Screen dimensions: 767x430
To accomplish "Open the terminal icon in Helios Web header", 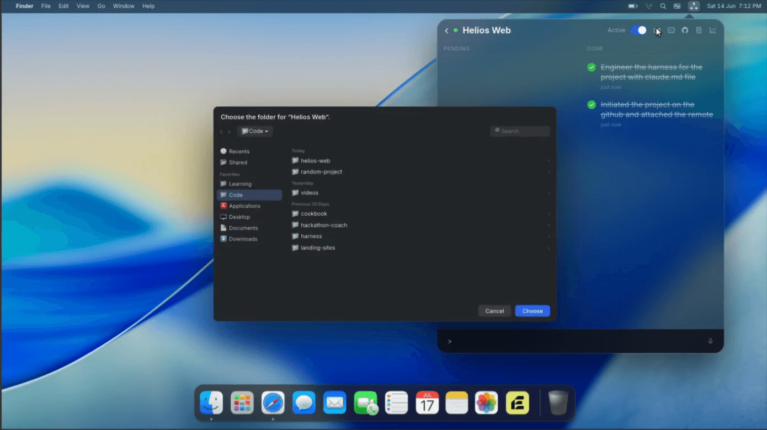I will click(671, 30).
